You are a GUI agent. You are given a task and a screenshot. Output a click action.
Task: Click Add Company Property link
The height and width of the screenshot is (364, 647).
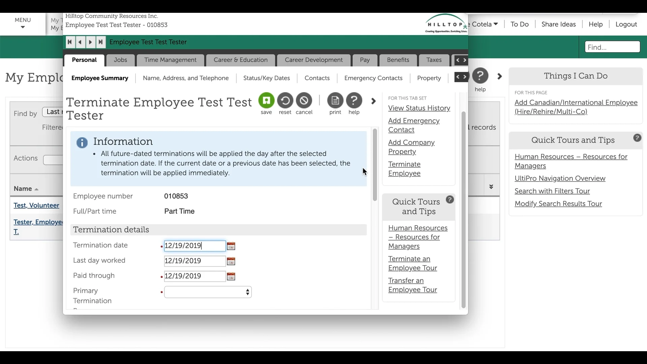coord(411,147)
